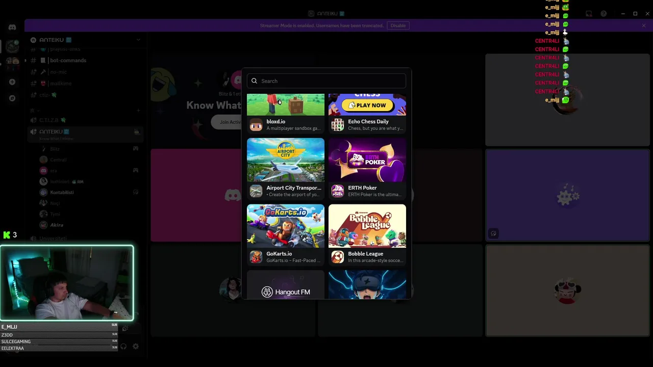Open the Airport City Transport activity card
The height and width of the screenshot is (367, 653).
[286, 169]
